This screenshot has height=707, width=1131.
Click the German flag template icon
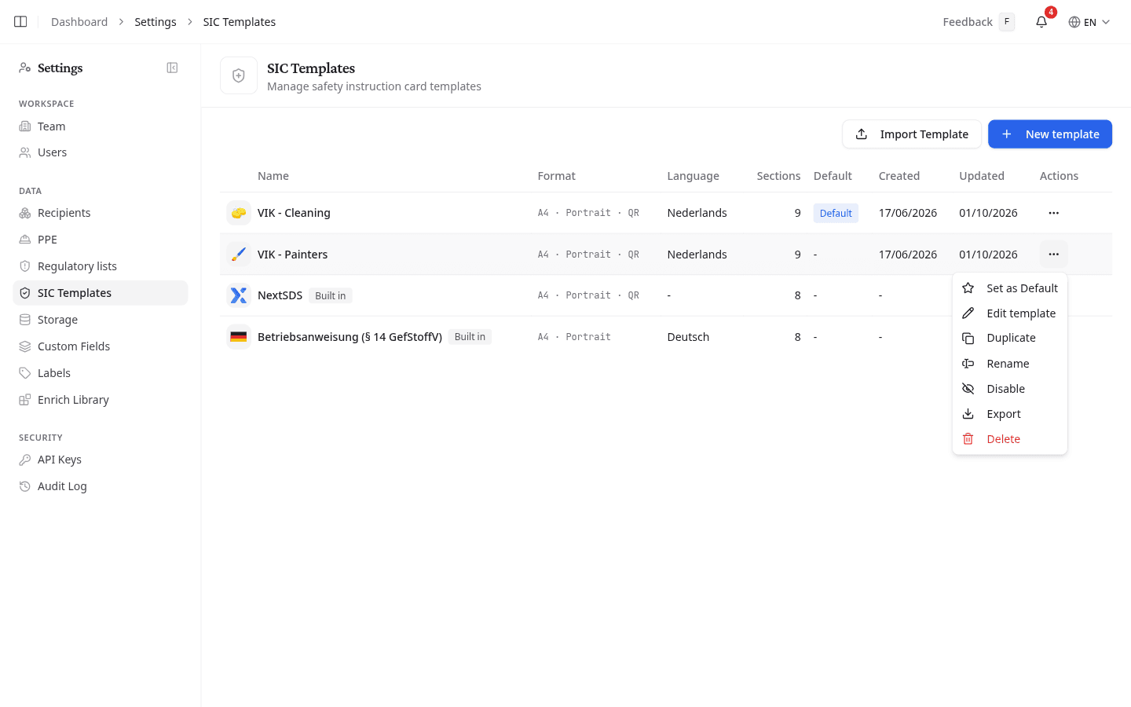click(x=239, y=337)
